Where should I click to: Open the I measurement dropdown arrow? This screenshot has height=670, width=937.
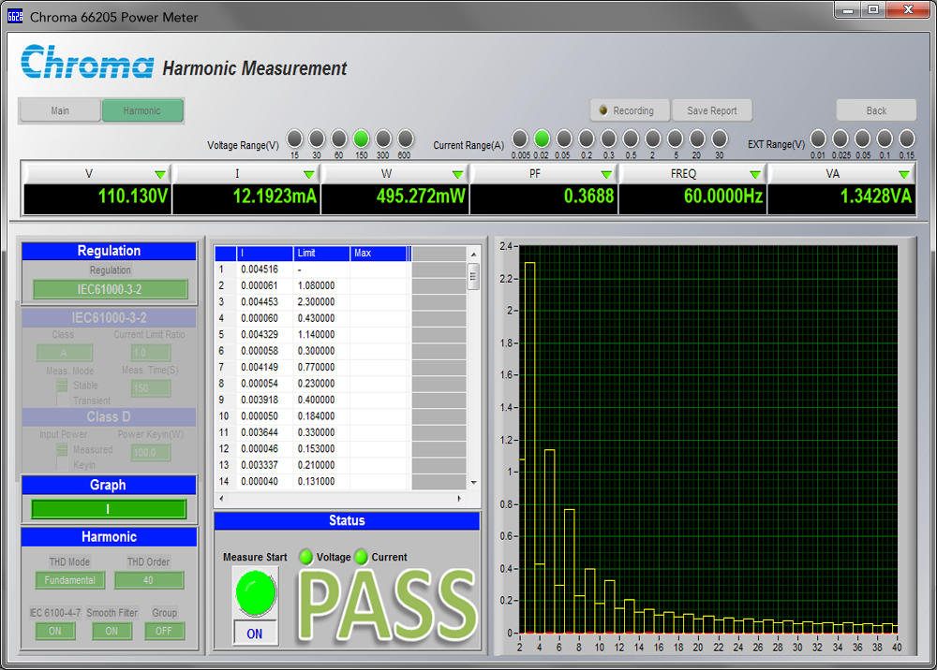coord(309,174)
